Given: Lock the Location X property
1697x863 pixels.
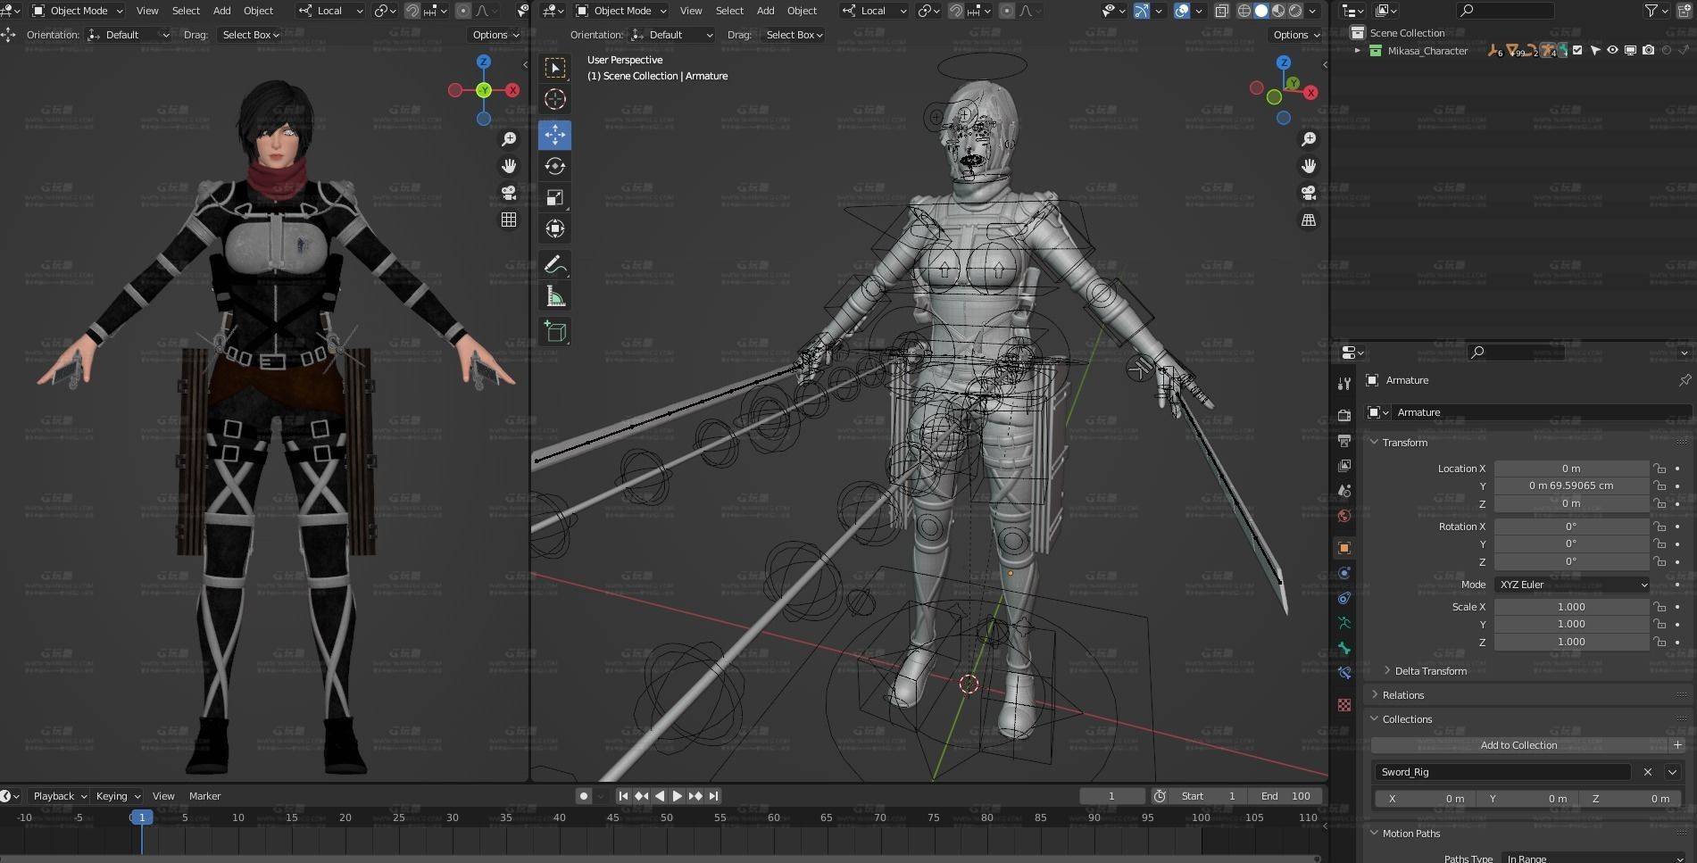Looking at the screenshot, I should pyautogui.click(x=1659, y=469).
